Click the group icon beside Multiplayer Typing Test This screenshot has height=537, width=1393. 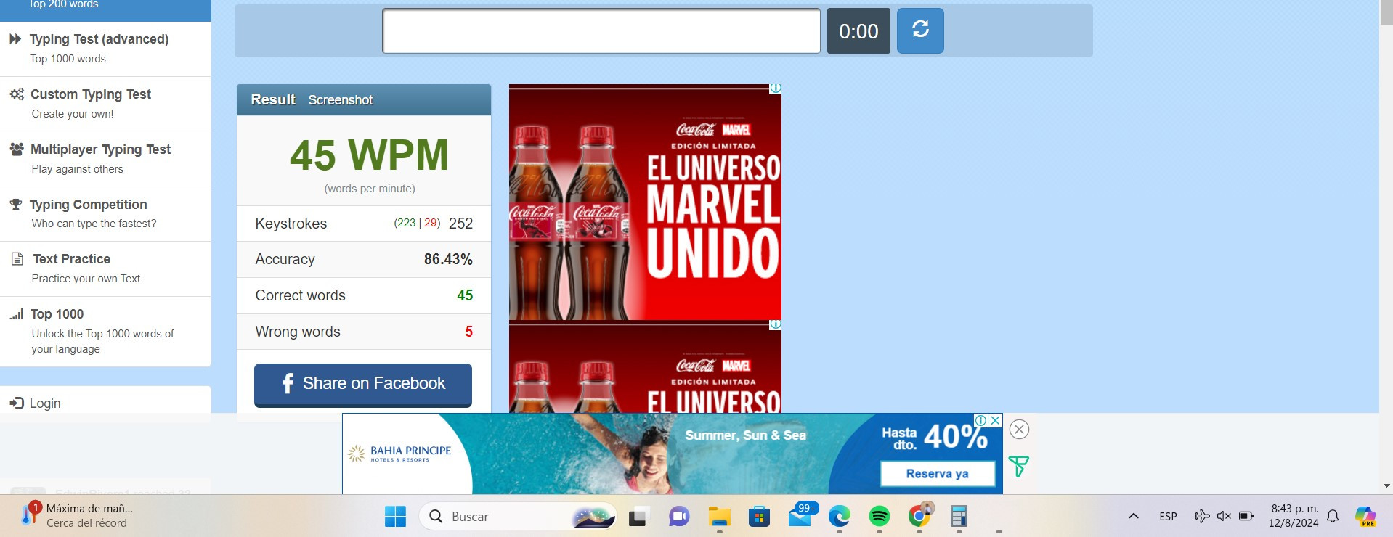tap(17, 149)
